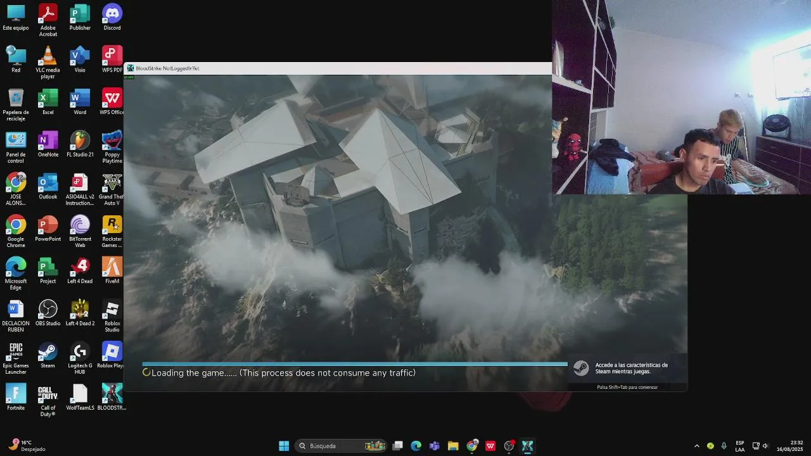This screenshot has height=456, width=811.
Task: Open the PowerPoint desktop shortcut
Action: [48, 229]
